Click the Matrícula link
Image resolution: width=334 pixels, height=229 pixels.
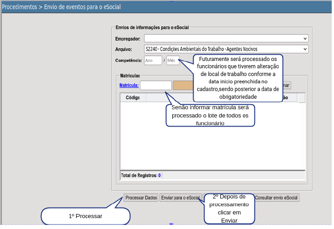pyautogui.click(x=129, y=86)
